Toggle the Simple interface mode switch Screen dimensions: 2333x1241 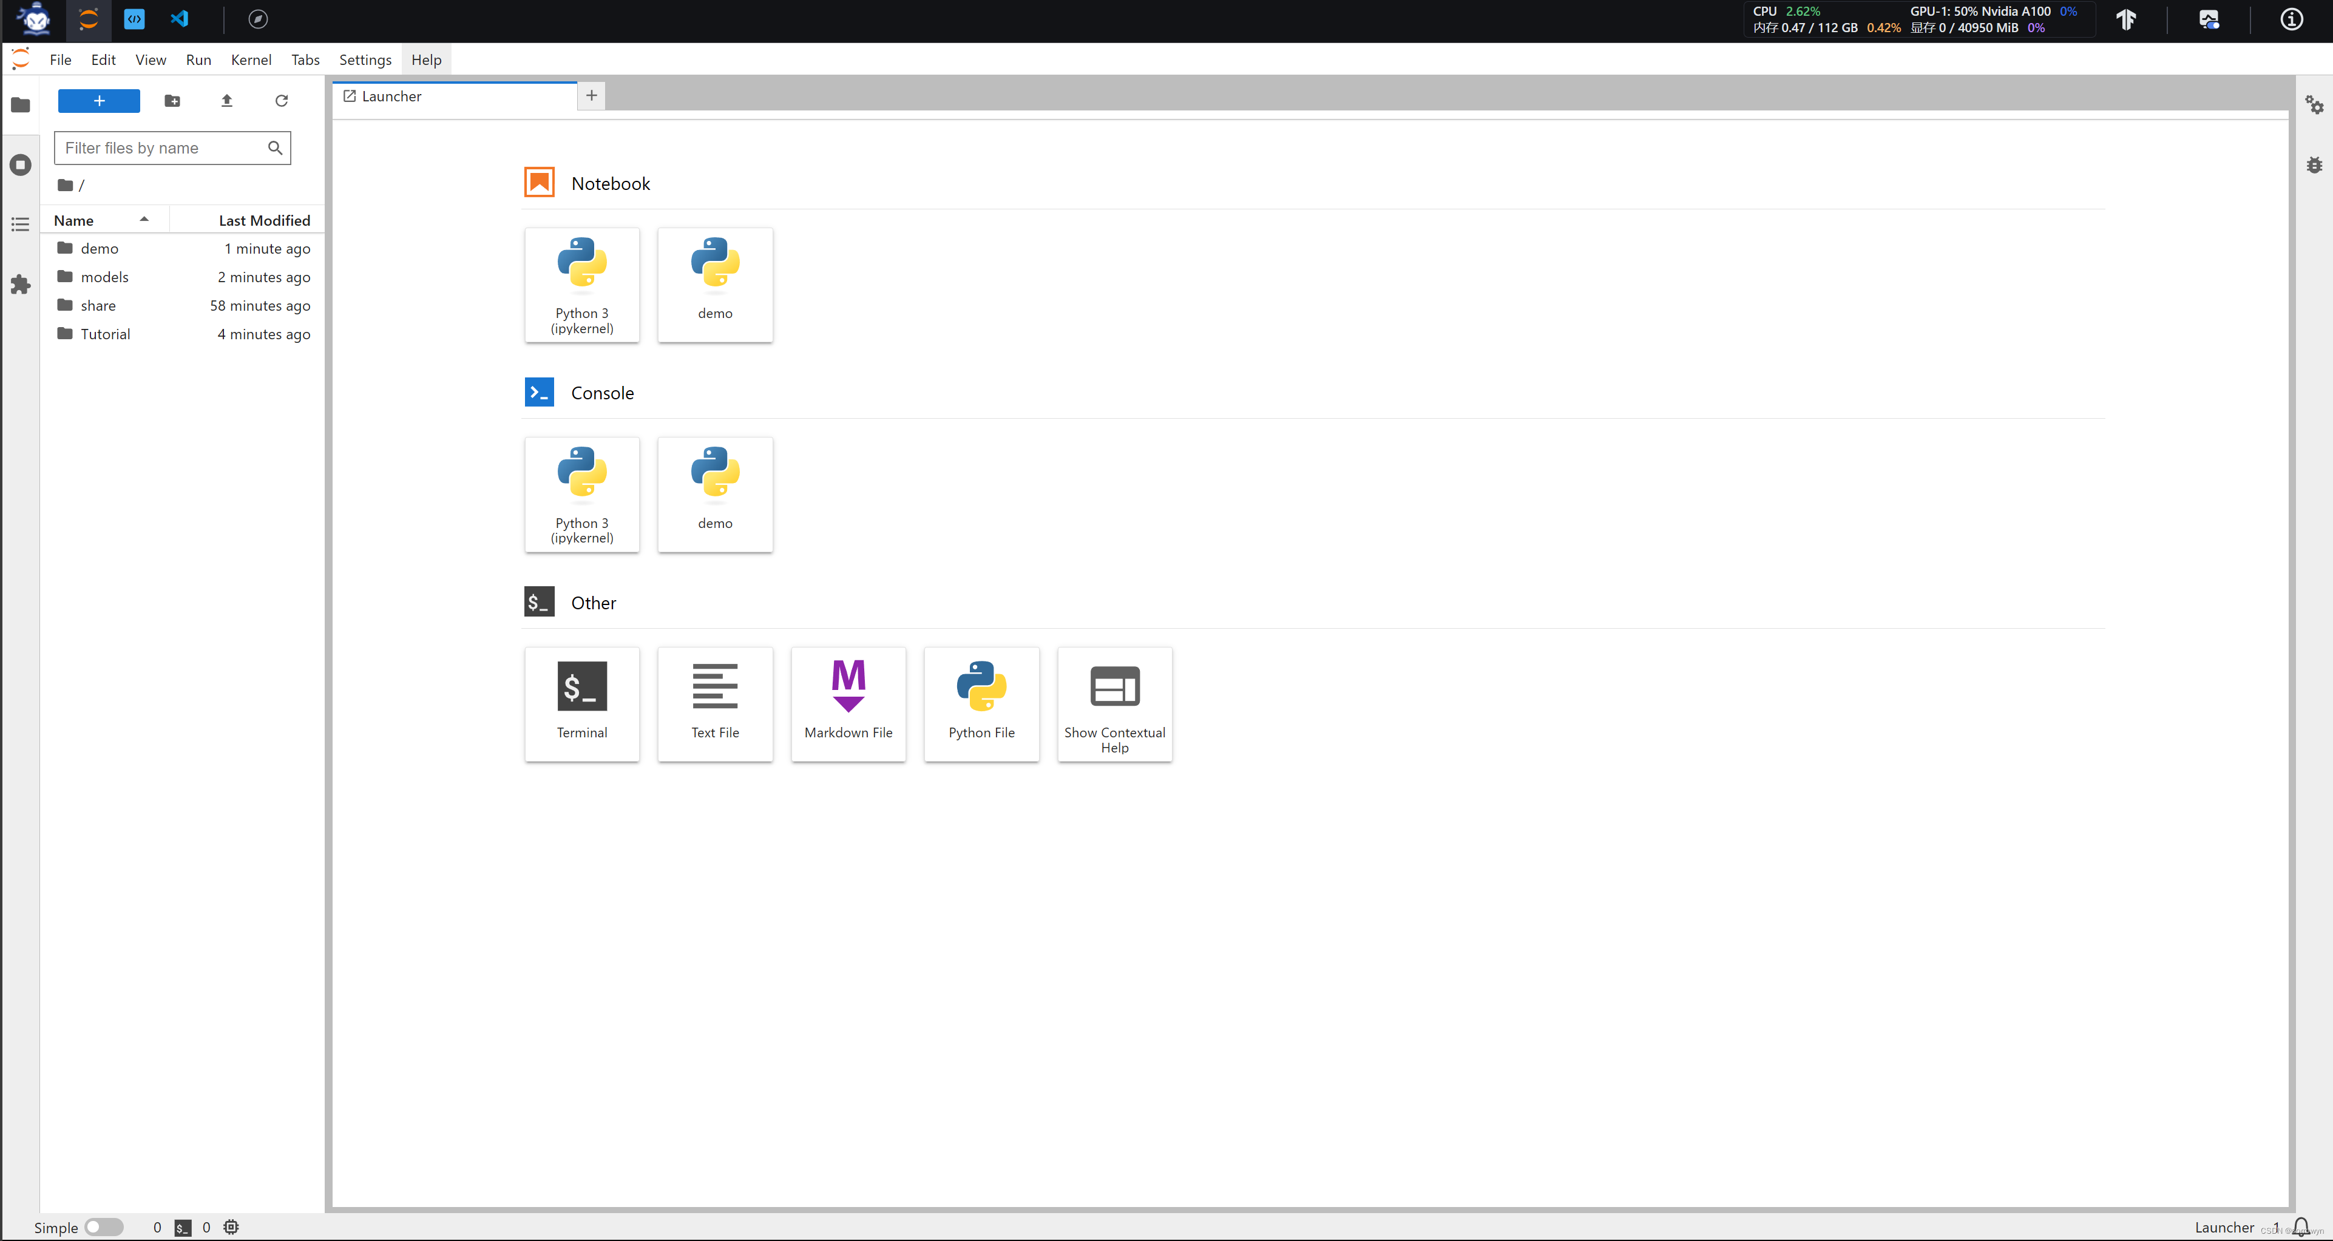point(104,1226)
